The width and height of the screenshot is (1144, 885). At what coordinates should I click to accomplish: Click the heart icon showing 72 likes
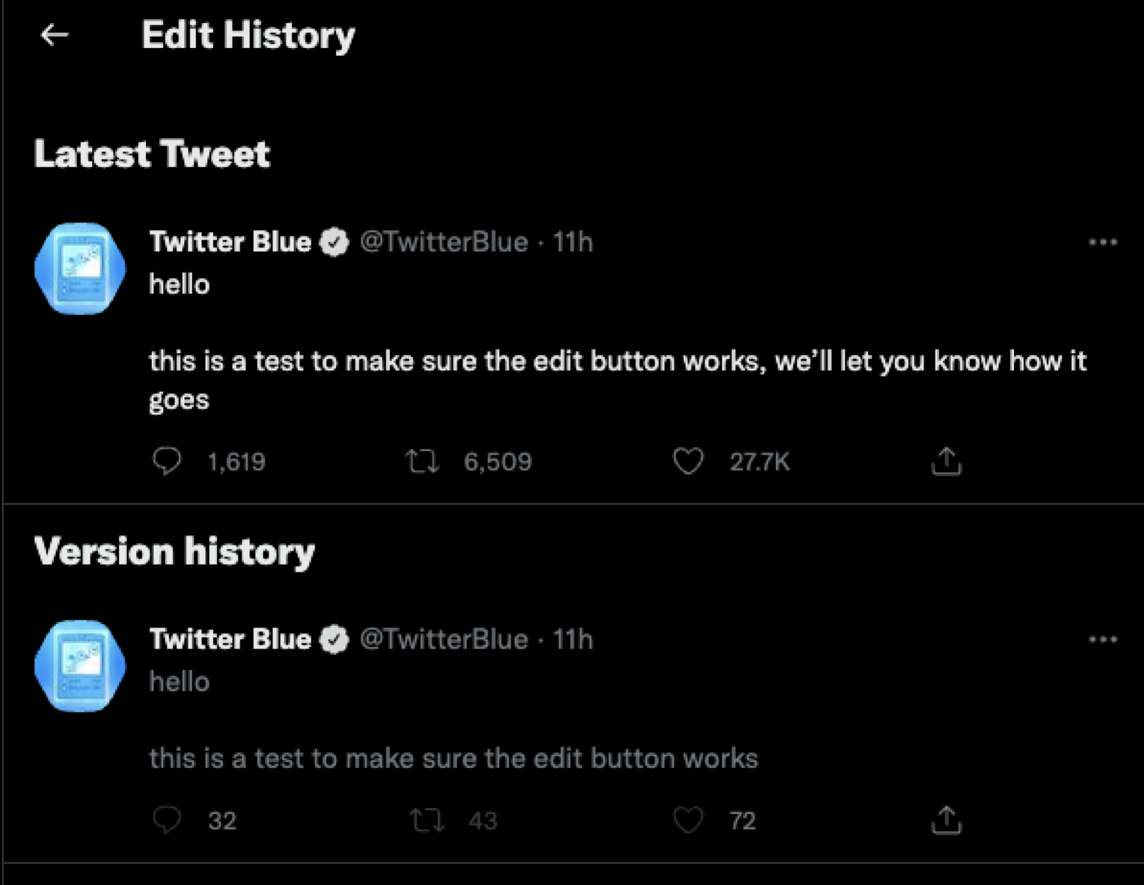(687, 821)
